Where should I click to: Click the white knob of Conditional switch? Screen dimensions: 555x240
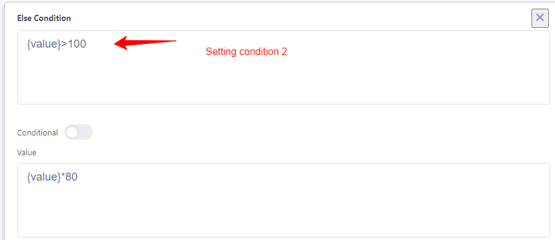pyautogui.click(x=72, y=132)
